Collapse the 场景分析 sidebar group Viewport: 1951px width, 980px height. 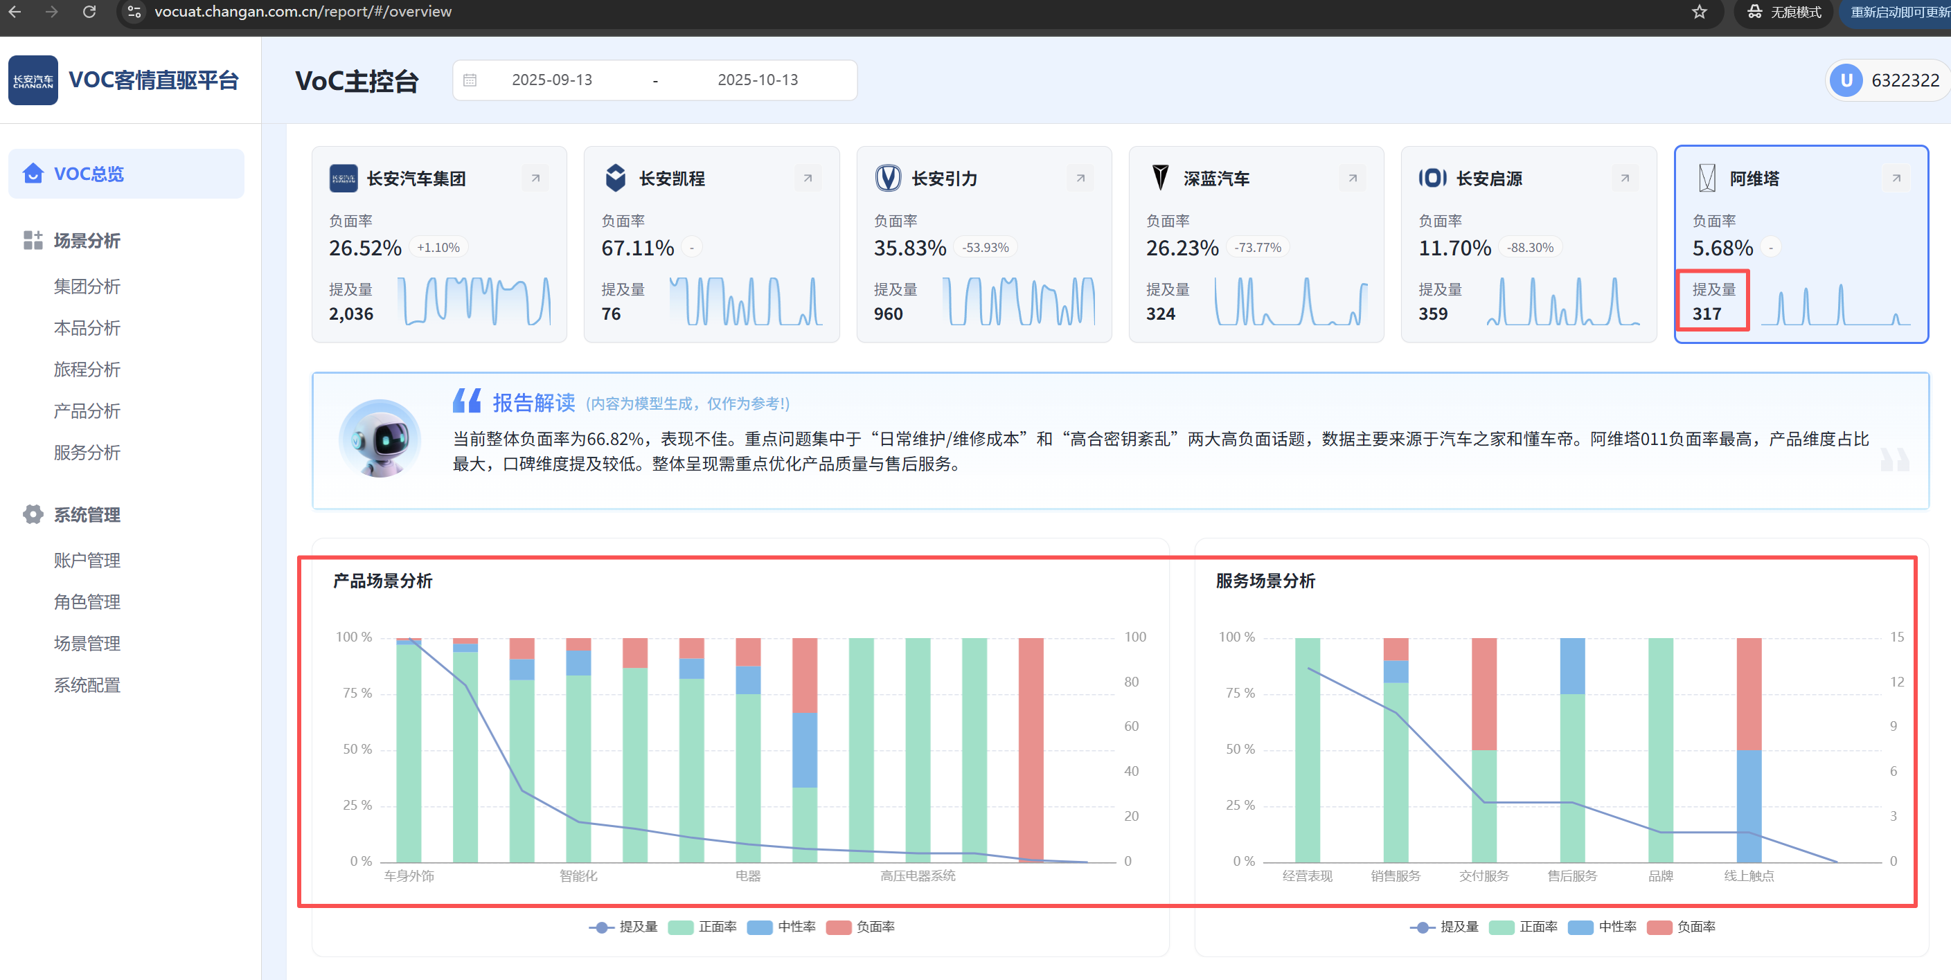point(87,241)
